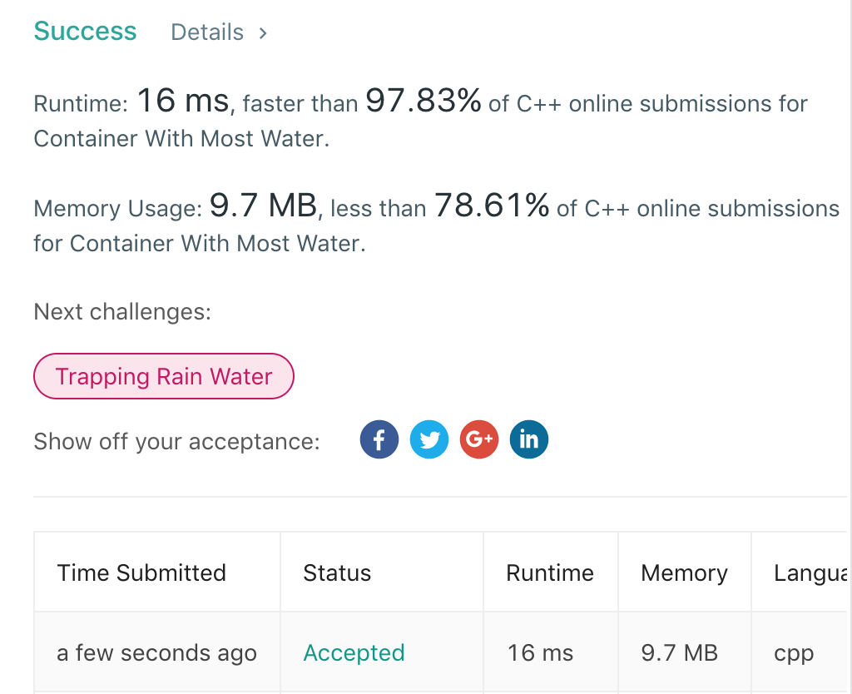
Task: Click the Success result heading
Action: [x=85, y=32]
